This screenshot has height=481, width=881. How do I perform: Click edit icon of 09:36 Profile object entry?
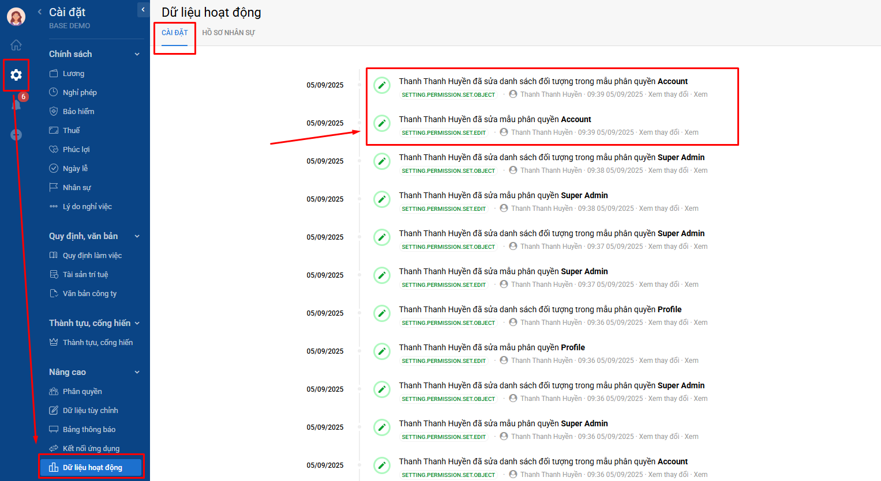tap(382, 313)
